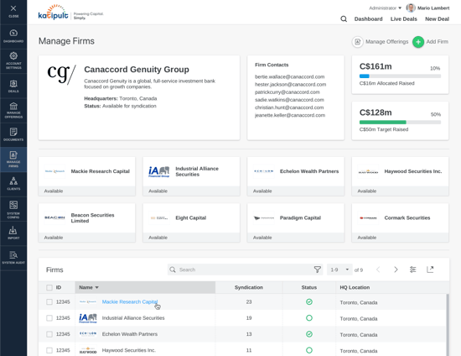Open New Deal in top navigation
Image resolution: width=461 pixels, height=356 pixels.
click(437, 19)
